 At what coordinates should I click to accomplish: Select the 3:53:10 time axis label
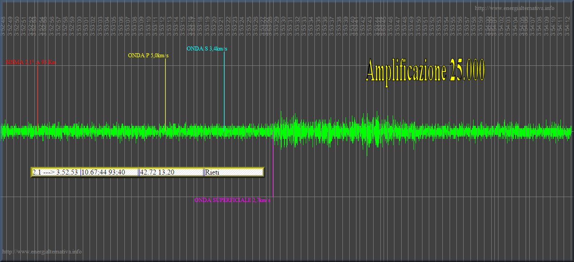(148, 26)
